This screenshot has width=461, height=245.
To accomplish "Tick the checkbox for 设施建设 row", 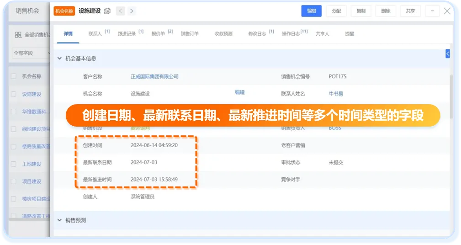I will click(x=14, y=94).
